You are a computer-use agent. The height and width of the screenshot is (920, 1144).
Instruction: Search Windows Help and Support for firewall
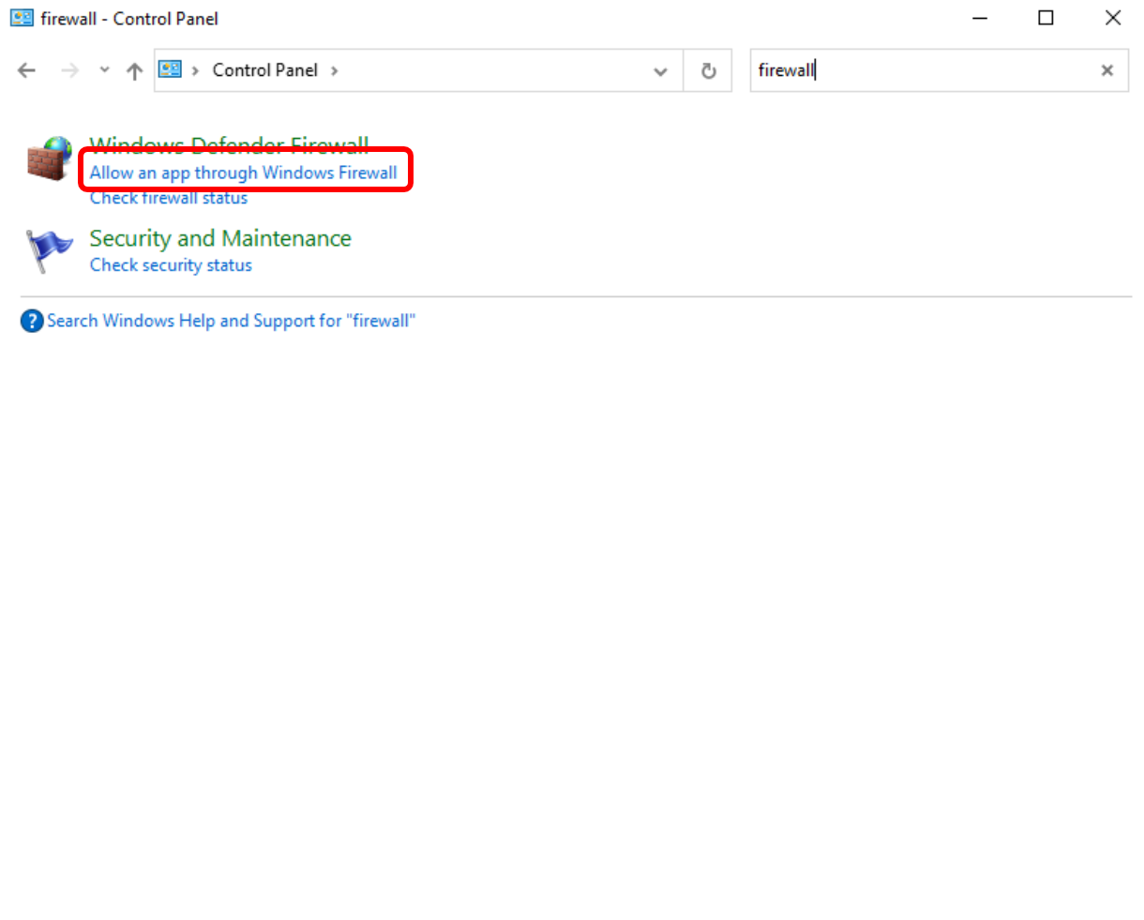pyautogui.click(x=232, y=321)
